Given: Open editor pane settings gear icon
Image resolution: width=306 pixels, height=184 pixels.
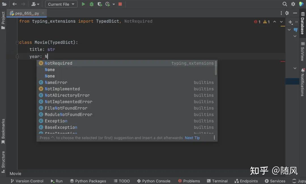Looking at the screenshot, I should pyautogui.click(x=287, y=13).
